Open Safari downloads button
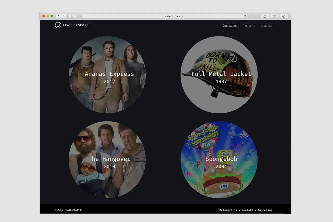This screenshot has width=333, height=222. coord(284,16)
